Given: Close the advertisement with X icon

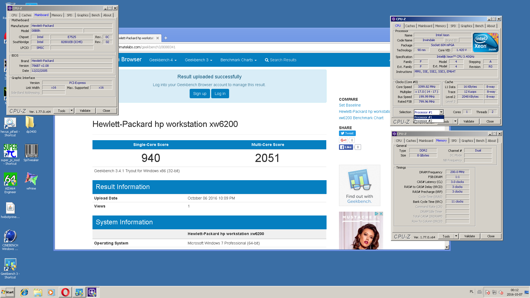Looking at the screenshot, I should pos(381,214).
